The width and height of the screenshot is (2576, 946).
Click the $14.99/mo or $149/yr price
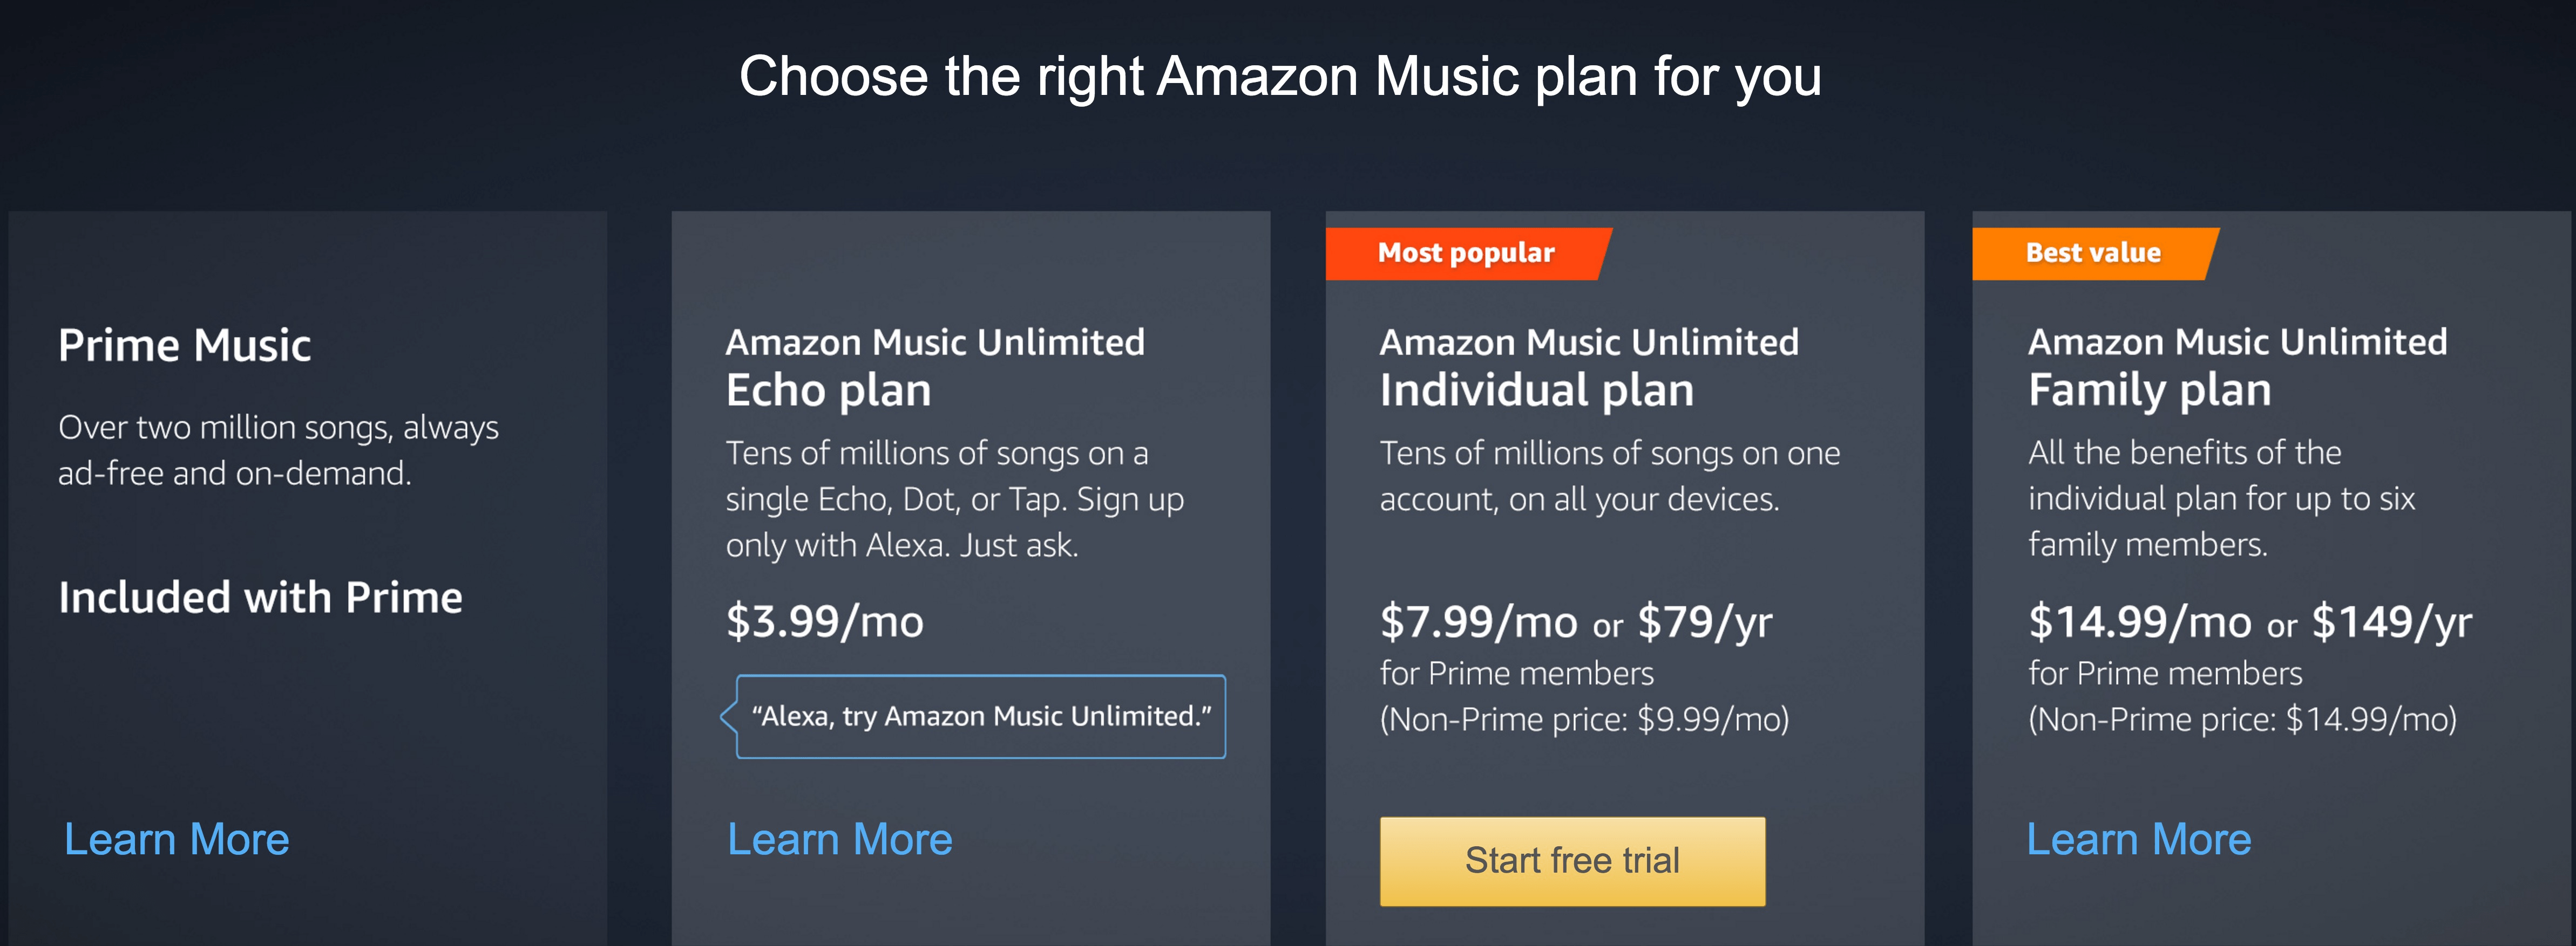coord(2250,622)
